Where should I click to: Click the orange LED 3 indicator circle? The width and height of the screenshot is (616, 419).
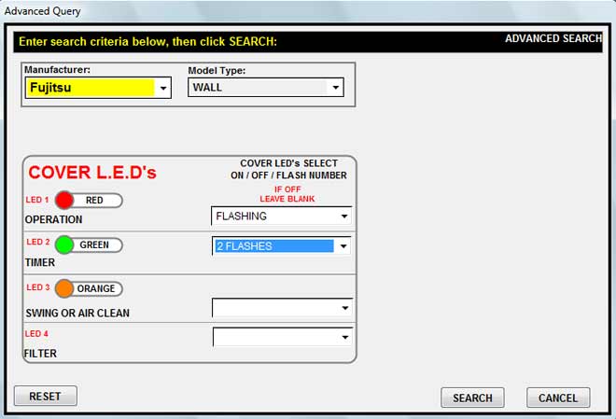coord(64,289)
